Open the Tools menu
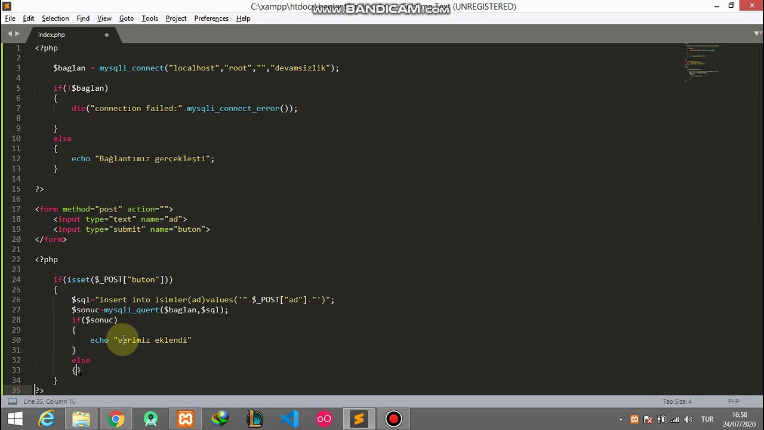764x430 pixels. pos(150,19)
